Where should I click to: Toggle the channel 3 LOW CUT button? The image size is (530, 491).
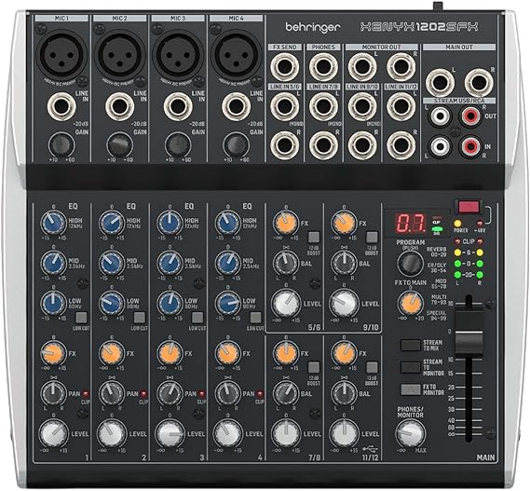point(197,318)
